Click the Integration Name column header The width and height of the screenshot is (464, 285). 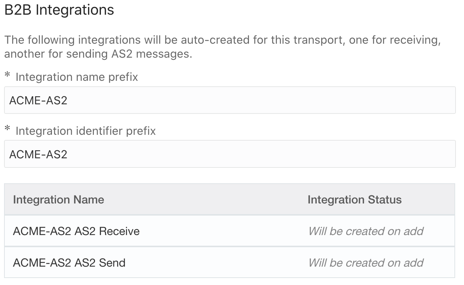[59, 199]
